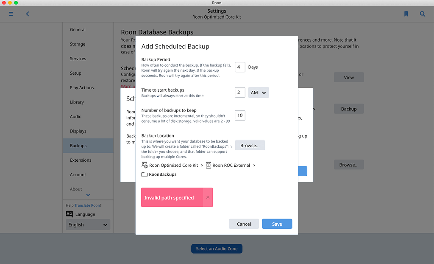This screenshot has width=434, height=264.
Task: Select the Roon Optimized Core Kit device icon
Action: [x=145, y=165]
